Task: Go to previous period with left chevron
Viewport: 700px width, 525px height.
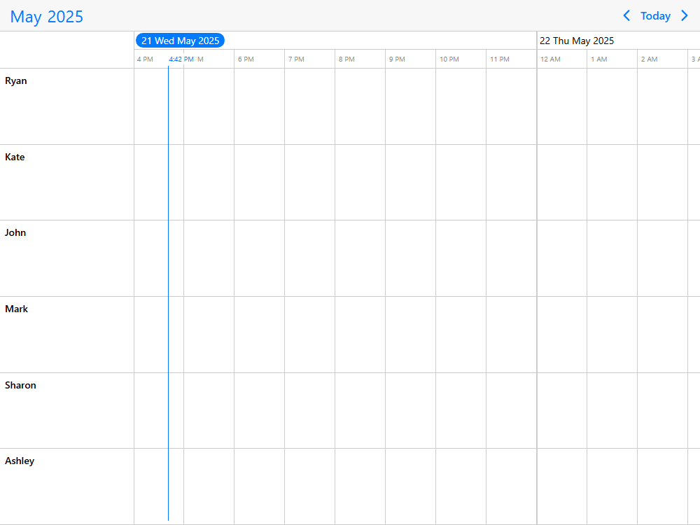Action: [x=626, y=16]
